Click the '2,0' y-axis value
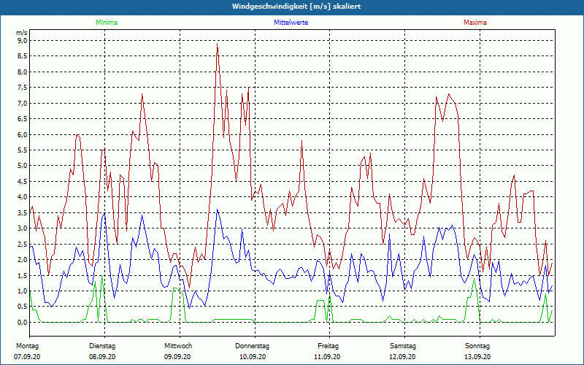This screenshot has height=365, width=584. (x=23, y=260)
